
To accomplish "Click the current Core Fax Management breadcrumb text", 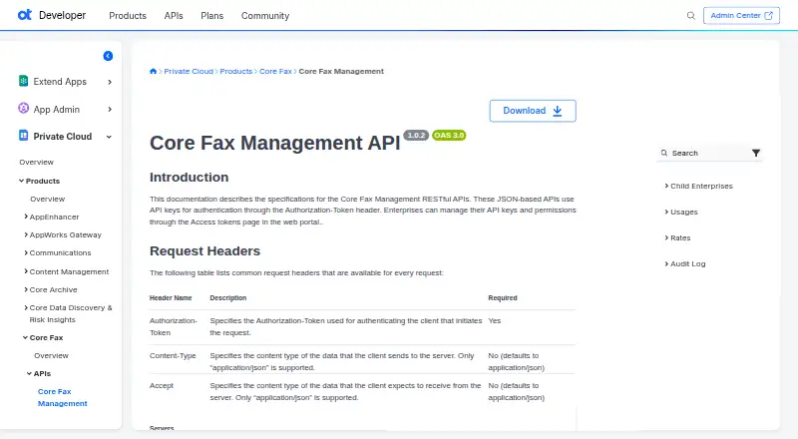I will [341, 71].
